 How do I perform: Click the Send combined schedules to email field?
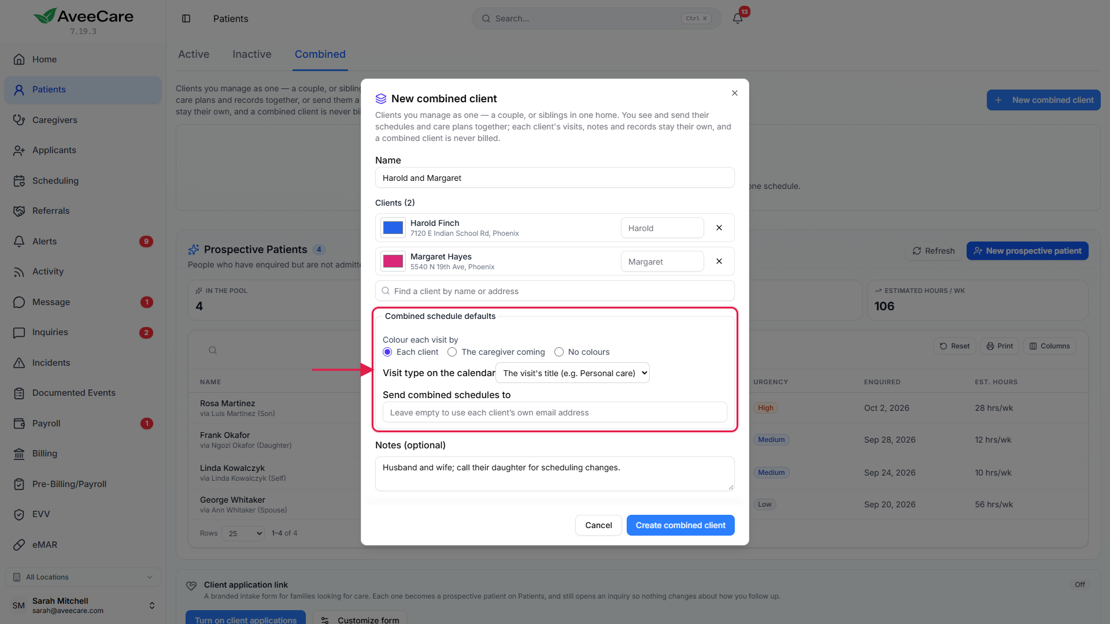(555, 413)
